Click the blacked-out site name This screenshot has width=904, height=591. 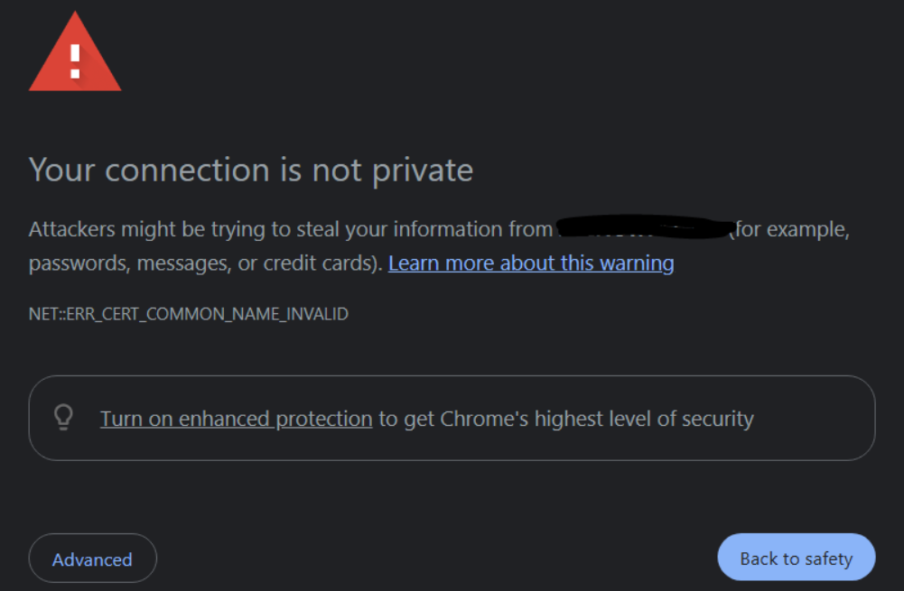point(643,229)
